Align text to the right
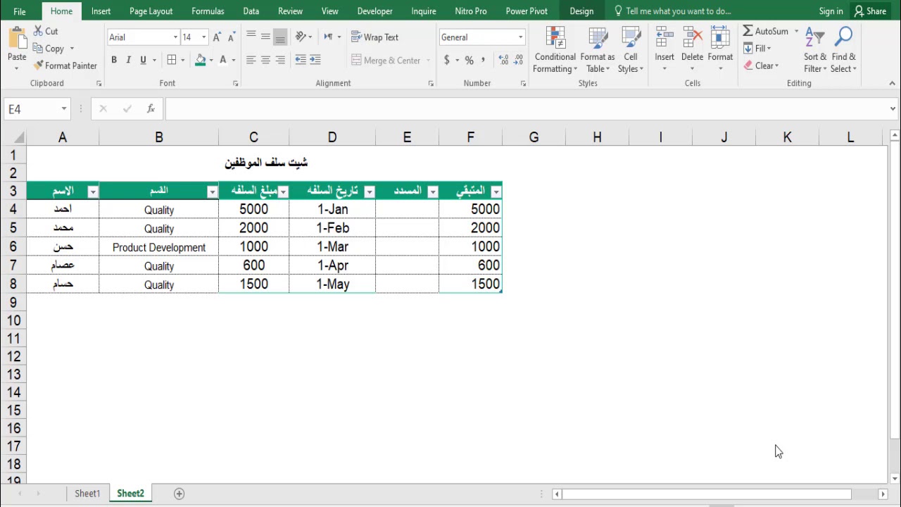This screenshot has width=901, height=507. [x=280, y=60]
